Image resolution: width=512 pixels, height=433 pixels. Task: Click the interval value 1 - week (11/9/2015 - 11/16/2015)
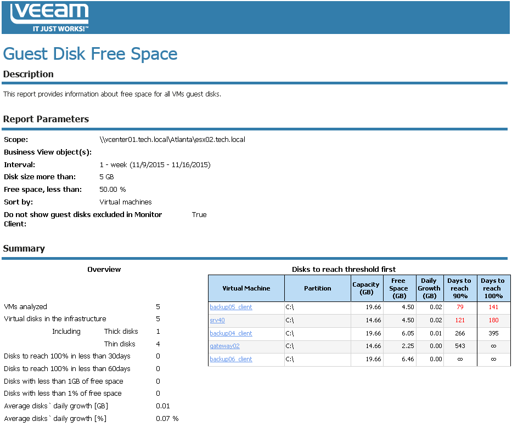[155, 164]
